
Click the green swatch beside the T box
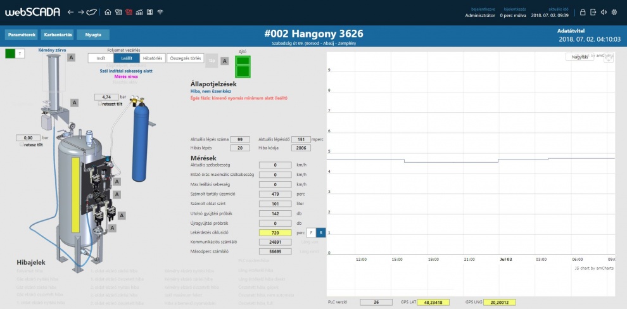tap(10, 54)
